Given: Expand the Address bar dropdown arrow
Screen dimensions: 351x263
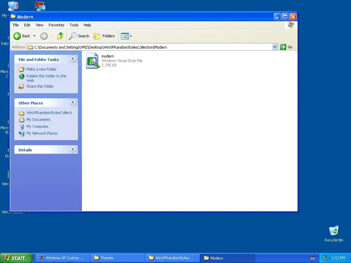Looking at the screenshot, I should [275, 47].
